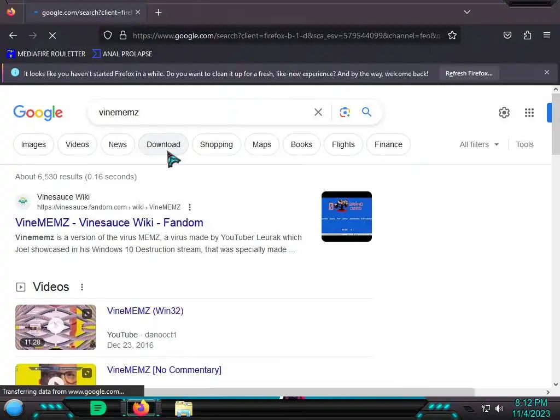This screenshot has width=560, height=420.
Task: Select the Flights filter chip
Action: tap(343, 144)
